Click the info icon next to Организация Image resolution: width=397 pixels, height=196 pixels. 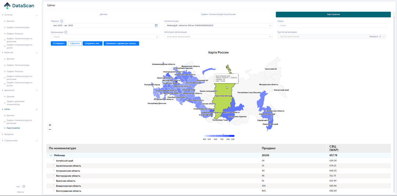click(x=65, y=32)
